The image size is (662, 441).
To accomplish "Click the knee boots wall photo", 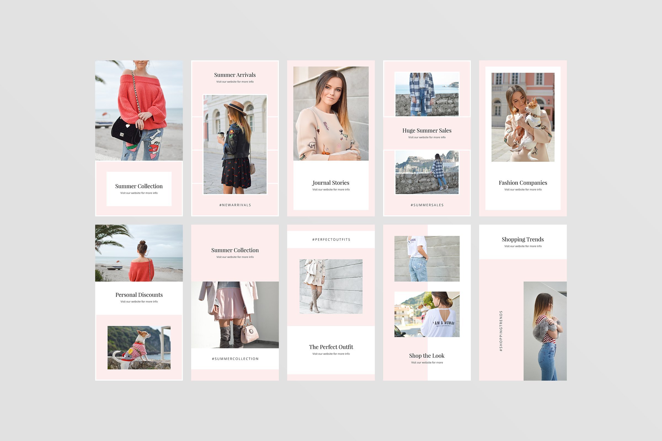I will (x=331, y=287).
